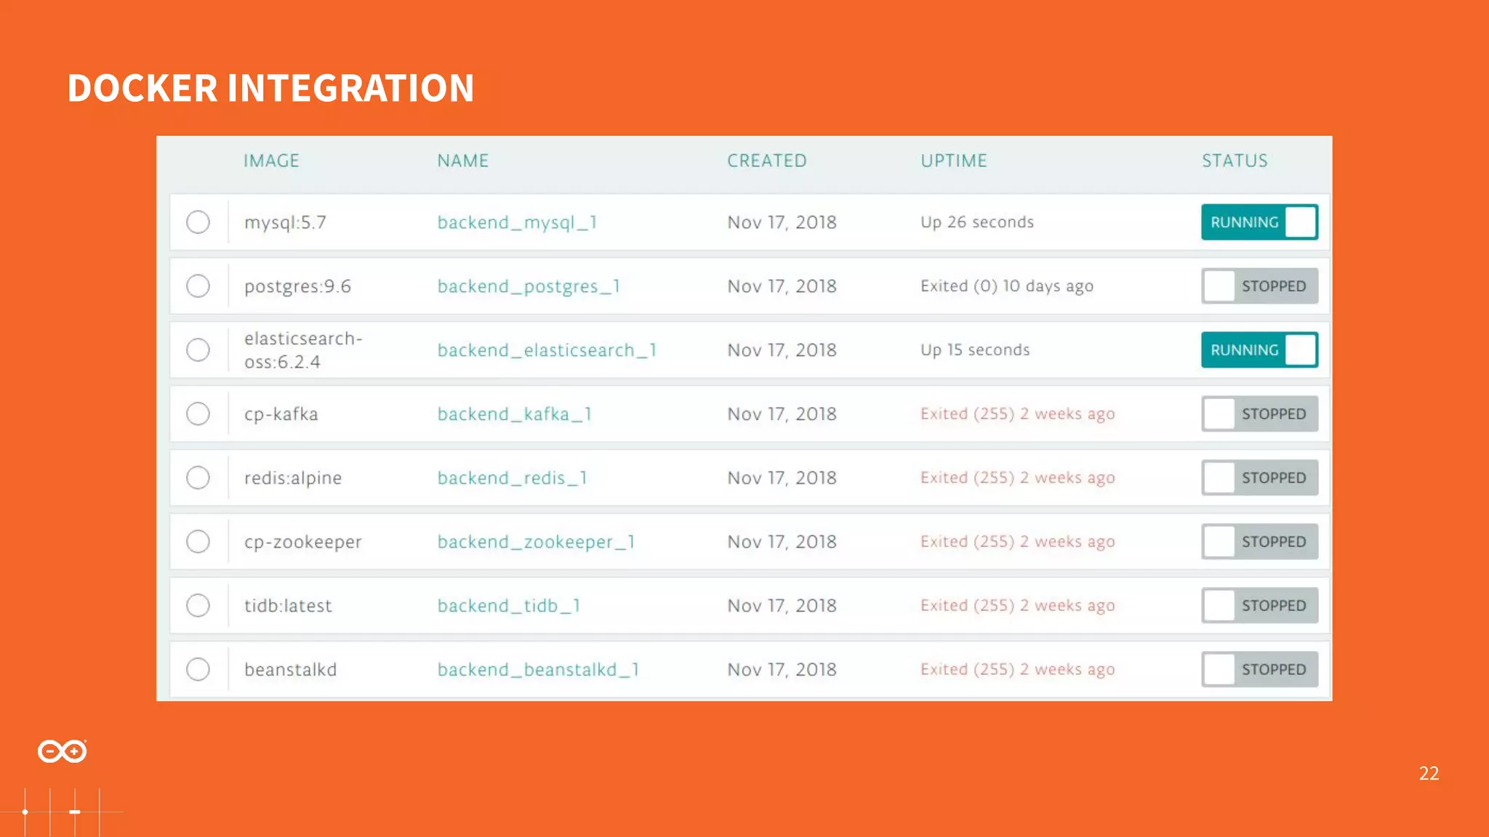Click the UPTIME column header
Viewport: 1489px width, 837px height.
(x=954, y=161)
